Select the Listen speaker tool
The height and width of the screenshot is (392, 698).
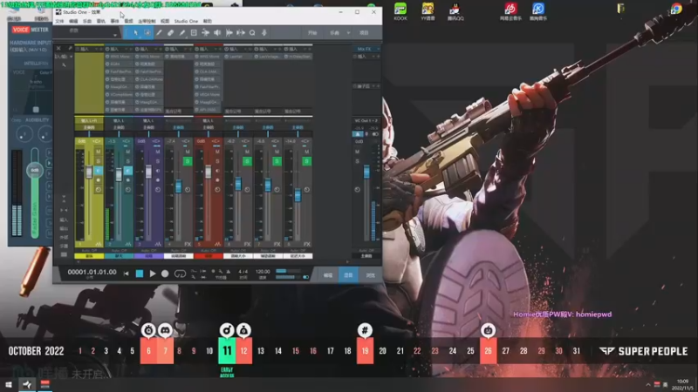pyautogui.click(x=217, y=33)
